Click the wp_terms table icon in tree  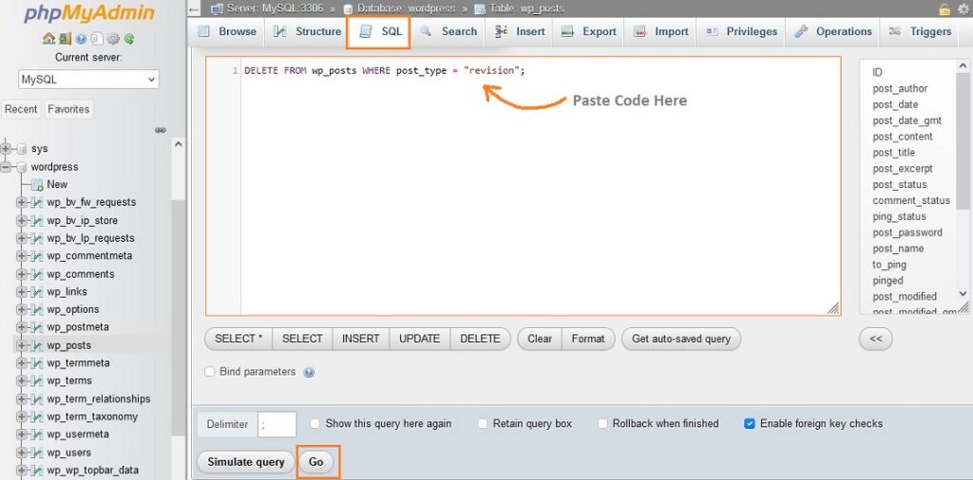tap(37, 380)
